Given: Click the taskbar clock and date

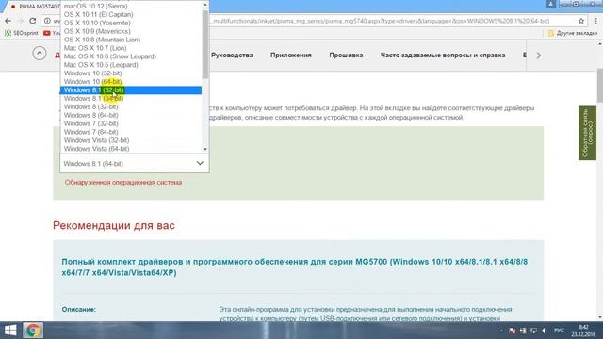Looking at the screenshot, I should coord(583,331).
